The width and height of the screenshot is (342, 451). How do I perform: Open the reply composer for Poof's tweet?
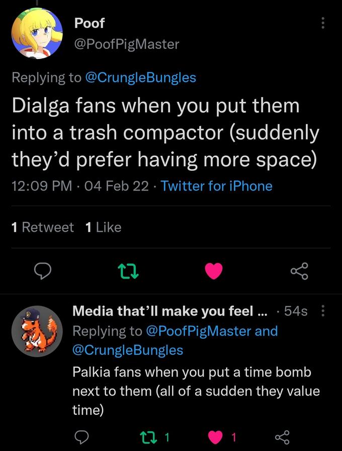(43, 271)
